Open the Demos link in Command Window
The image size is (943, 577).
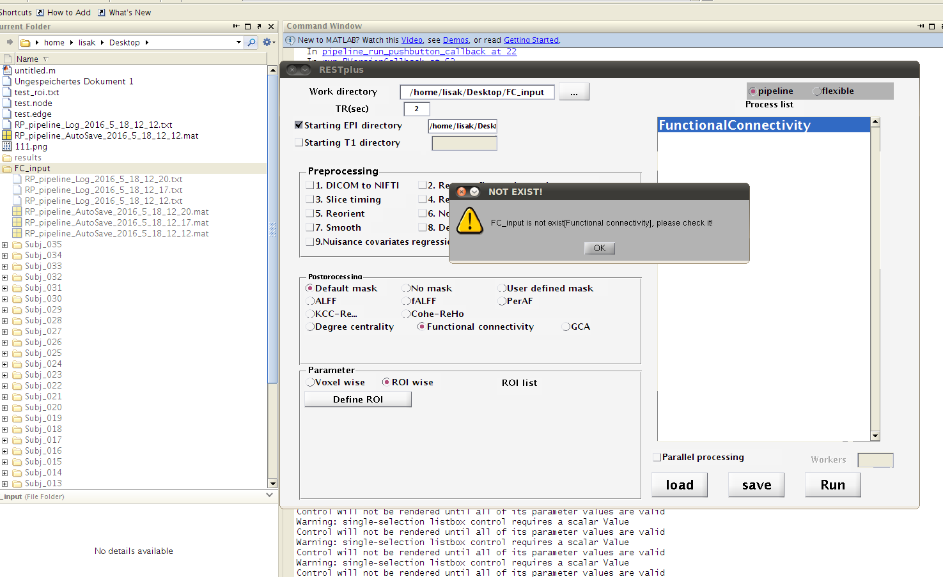[456, 40]
